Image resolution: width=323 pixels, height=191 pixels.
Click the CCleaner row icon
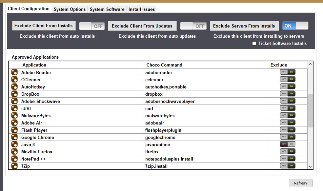click(14, 79)
